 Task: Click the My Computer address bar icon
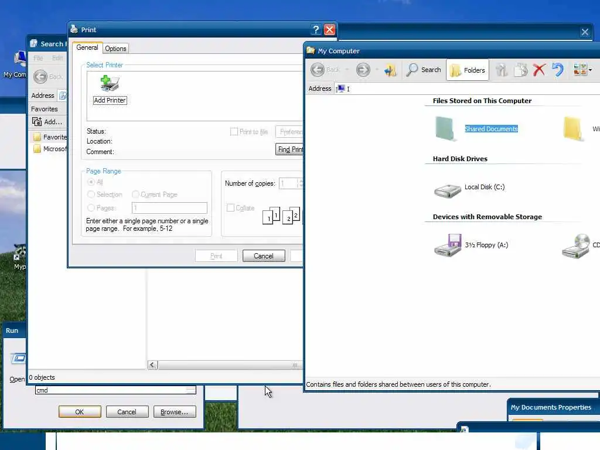point(340,89)
